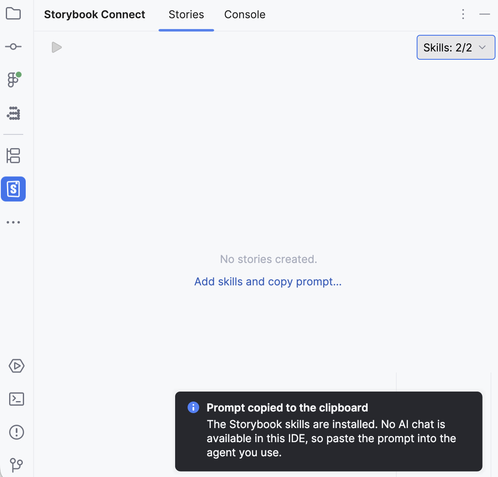Open the Structure tool window

(13, 156)
